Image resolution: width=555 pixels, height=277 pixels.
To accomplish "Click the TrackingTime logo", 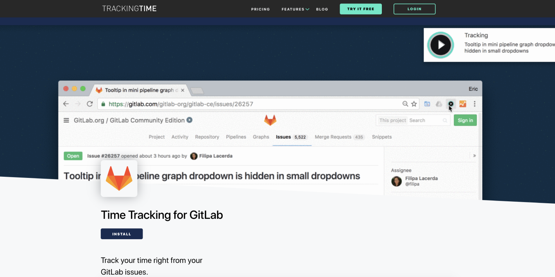I will [129, 9].
